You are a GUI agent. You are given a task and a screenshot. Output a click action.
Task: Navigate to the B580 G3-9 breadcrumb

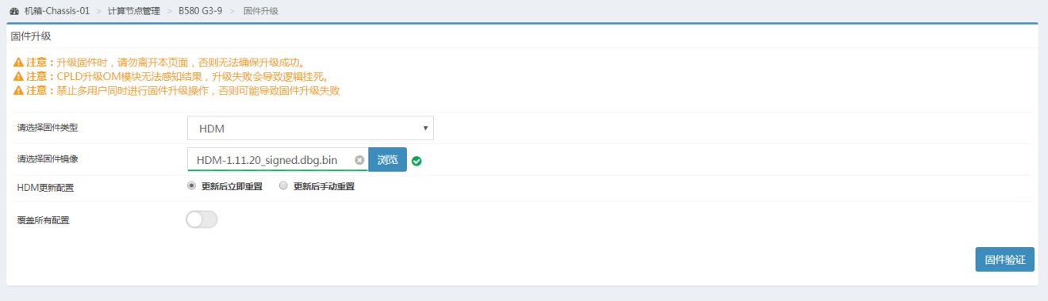coord(200,11)
